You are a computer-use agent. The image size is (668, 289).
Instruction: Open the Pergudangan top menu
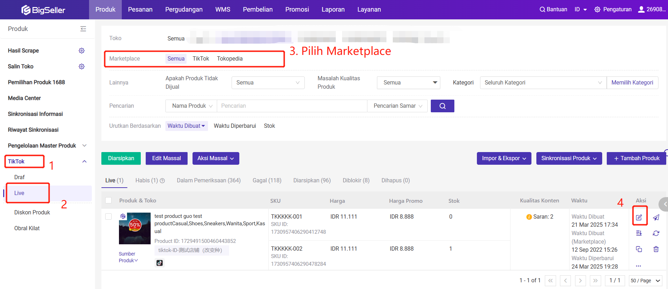point(184,10)
